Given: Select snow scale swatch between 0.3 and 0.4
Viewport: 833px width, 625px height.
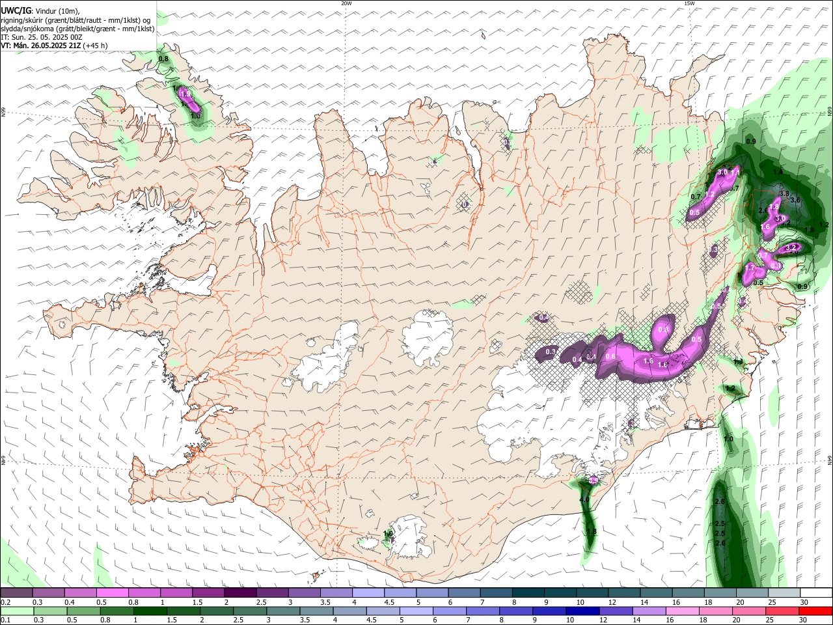Looking at the screenshot, I should click(49, 592).
